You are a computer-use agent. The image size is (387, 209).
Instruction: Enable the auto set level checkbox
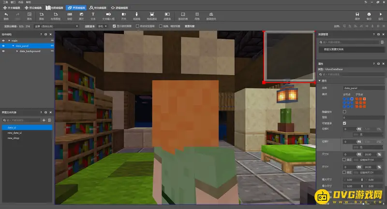(137, 26)
